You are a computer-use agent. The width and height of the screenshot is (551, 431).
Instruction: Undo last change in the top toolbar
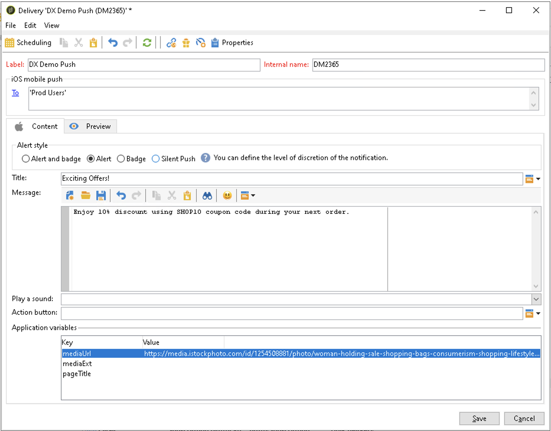click(x=113, y=43)
